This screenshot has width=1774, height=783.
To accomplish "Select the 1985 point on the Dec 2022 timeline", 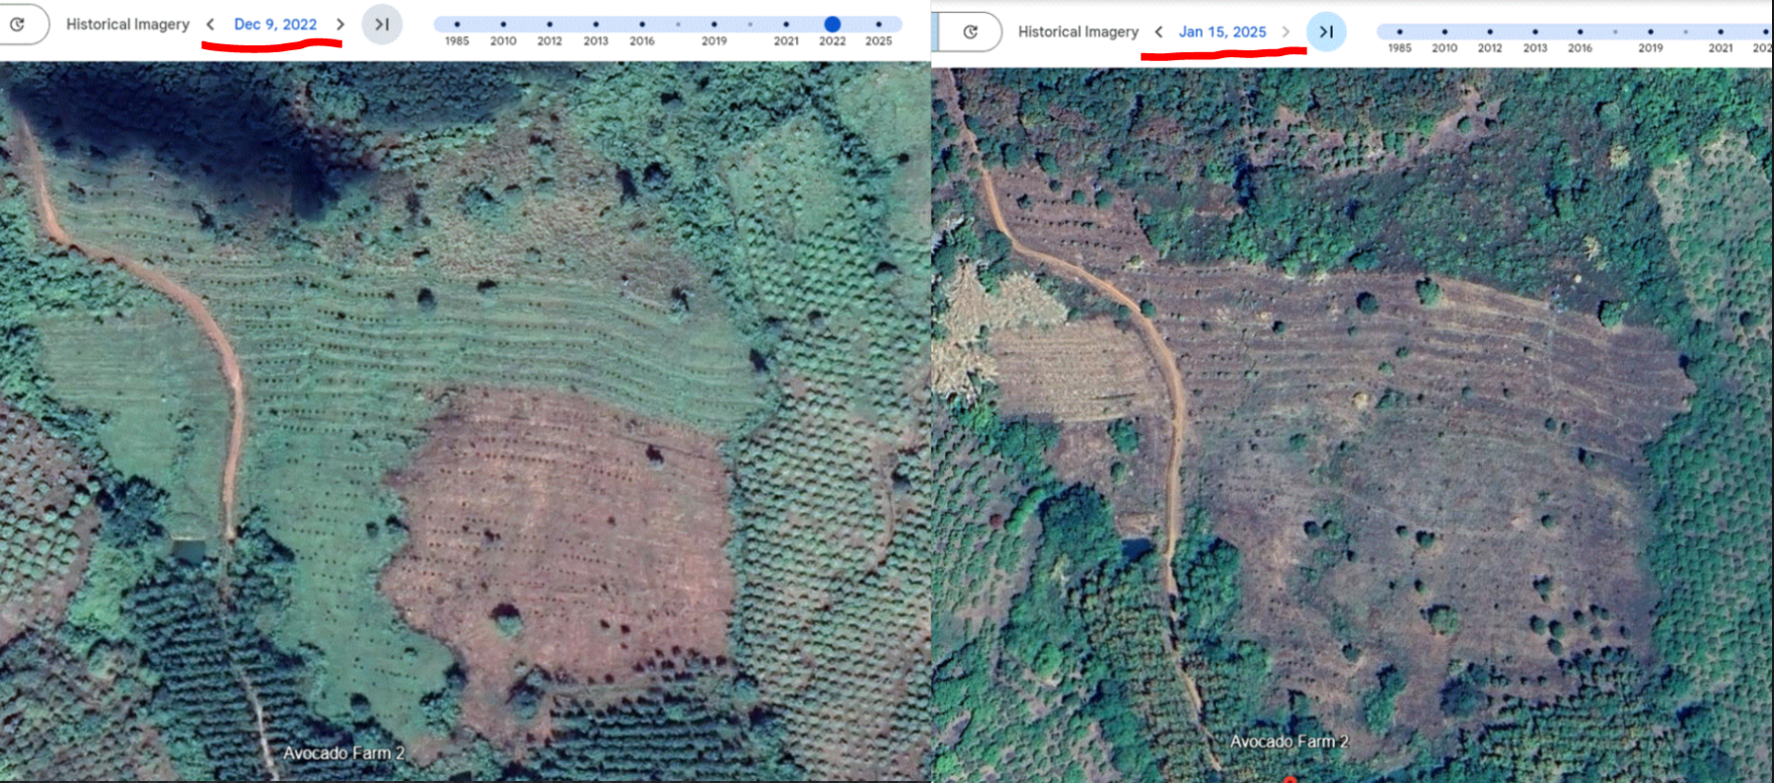I will tap(457, 24).
